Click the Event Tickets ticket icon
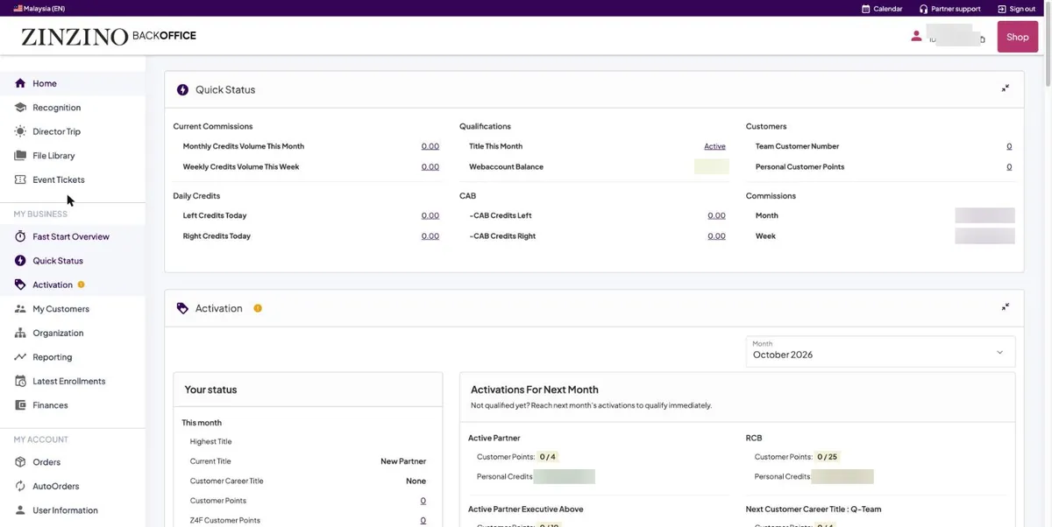 tap(20, 179)
